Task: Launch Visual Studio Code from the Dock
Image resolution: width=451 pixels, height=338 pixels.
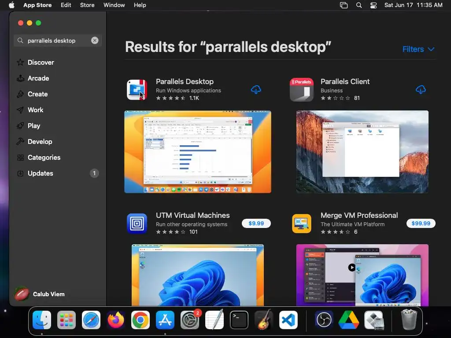Action: pos(288,320)
